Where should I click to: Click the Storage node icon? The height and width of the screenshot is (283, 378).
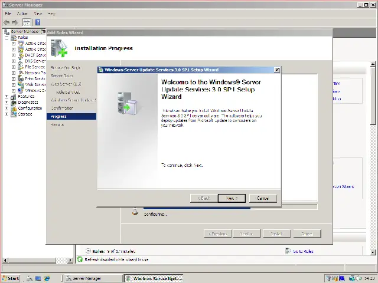click(14, 114)
